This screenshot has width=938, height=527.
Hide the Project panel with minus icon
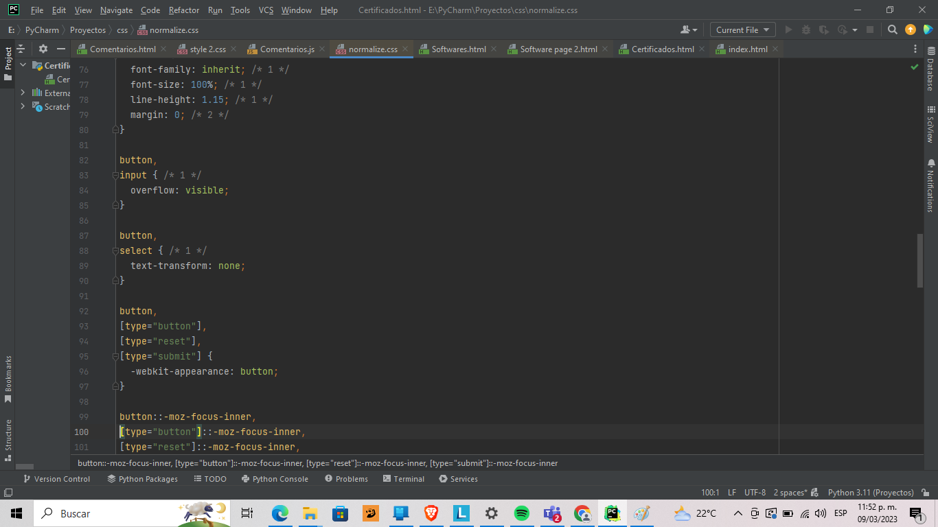61,49
